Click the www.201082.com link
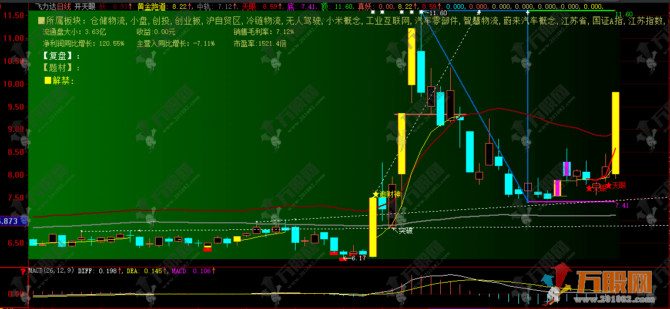Screen dimensions: 670x309 click(614, 297)
